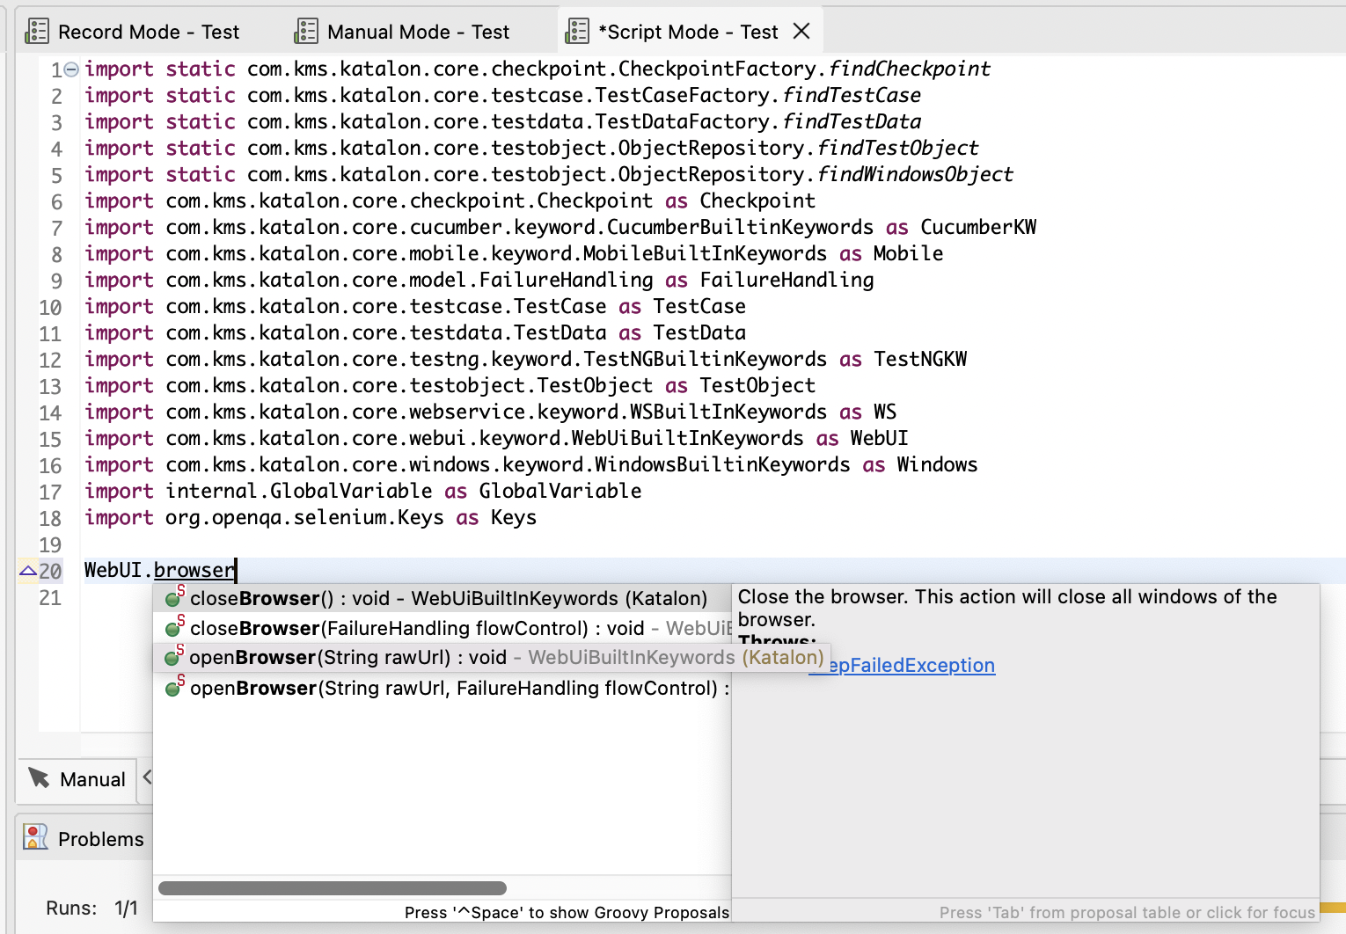Click the closeBrowser() method icon
Screen dimensions: 1346x934
(x=174, y=598)
